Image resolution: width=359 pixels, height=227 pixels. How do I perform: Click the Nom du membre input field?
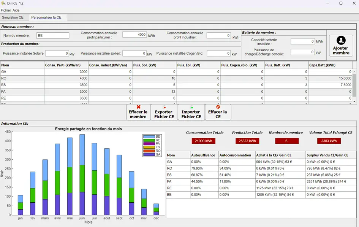tap(53, 35)
